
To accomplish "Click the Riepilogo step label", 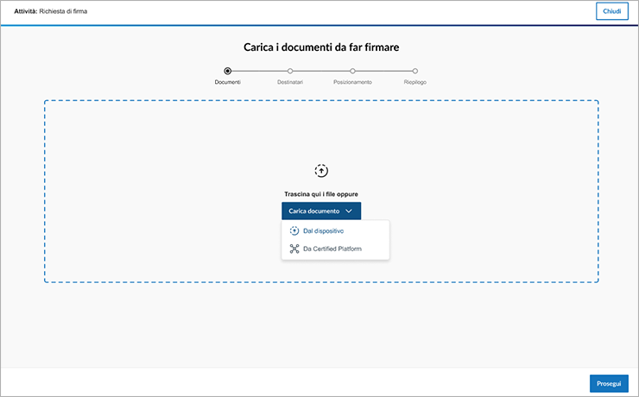I will coord(414,82).
